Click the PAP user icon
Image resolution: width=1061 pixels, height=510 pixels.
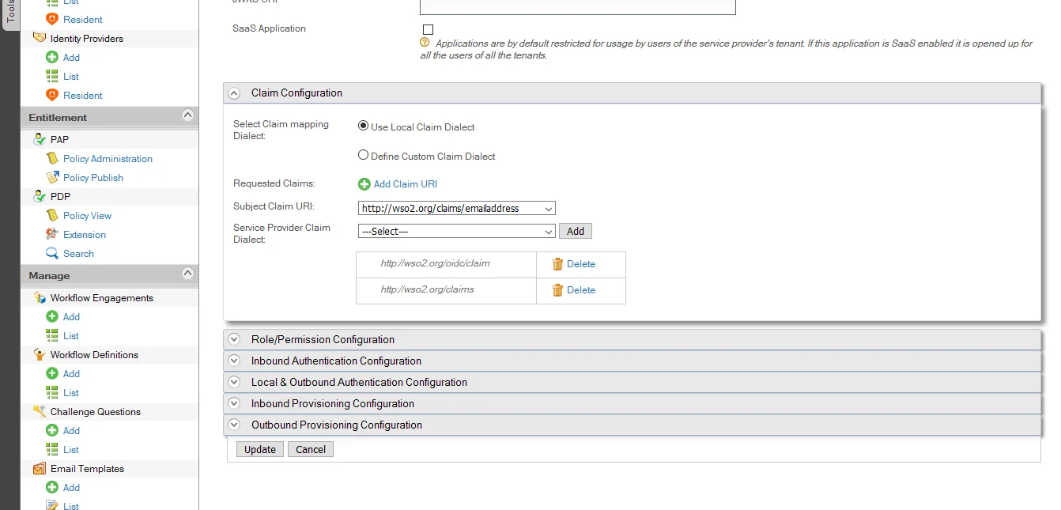point(40,139)
